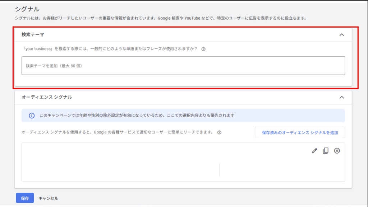Click キャンセル to discard changes
This screenshot has width=368, height=207.
point(48,198)
